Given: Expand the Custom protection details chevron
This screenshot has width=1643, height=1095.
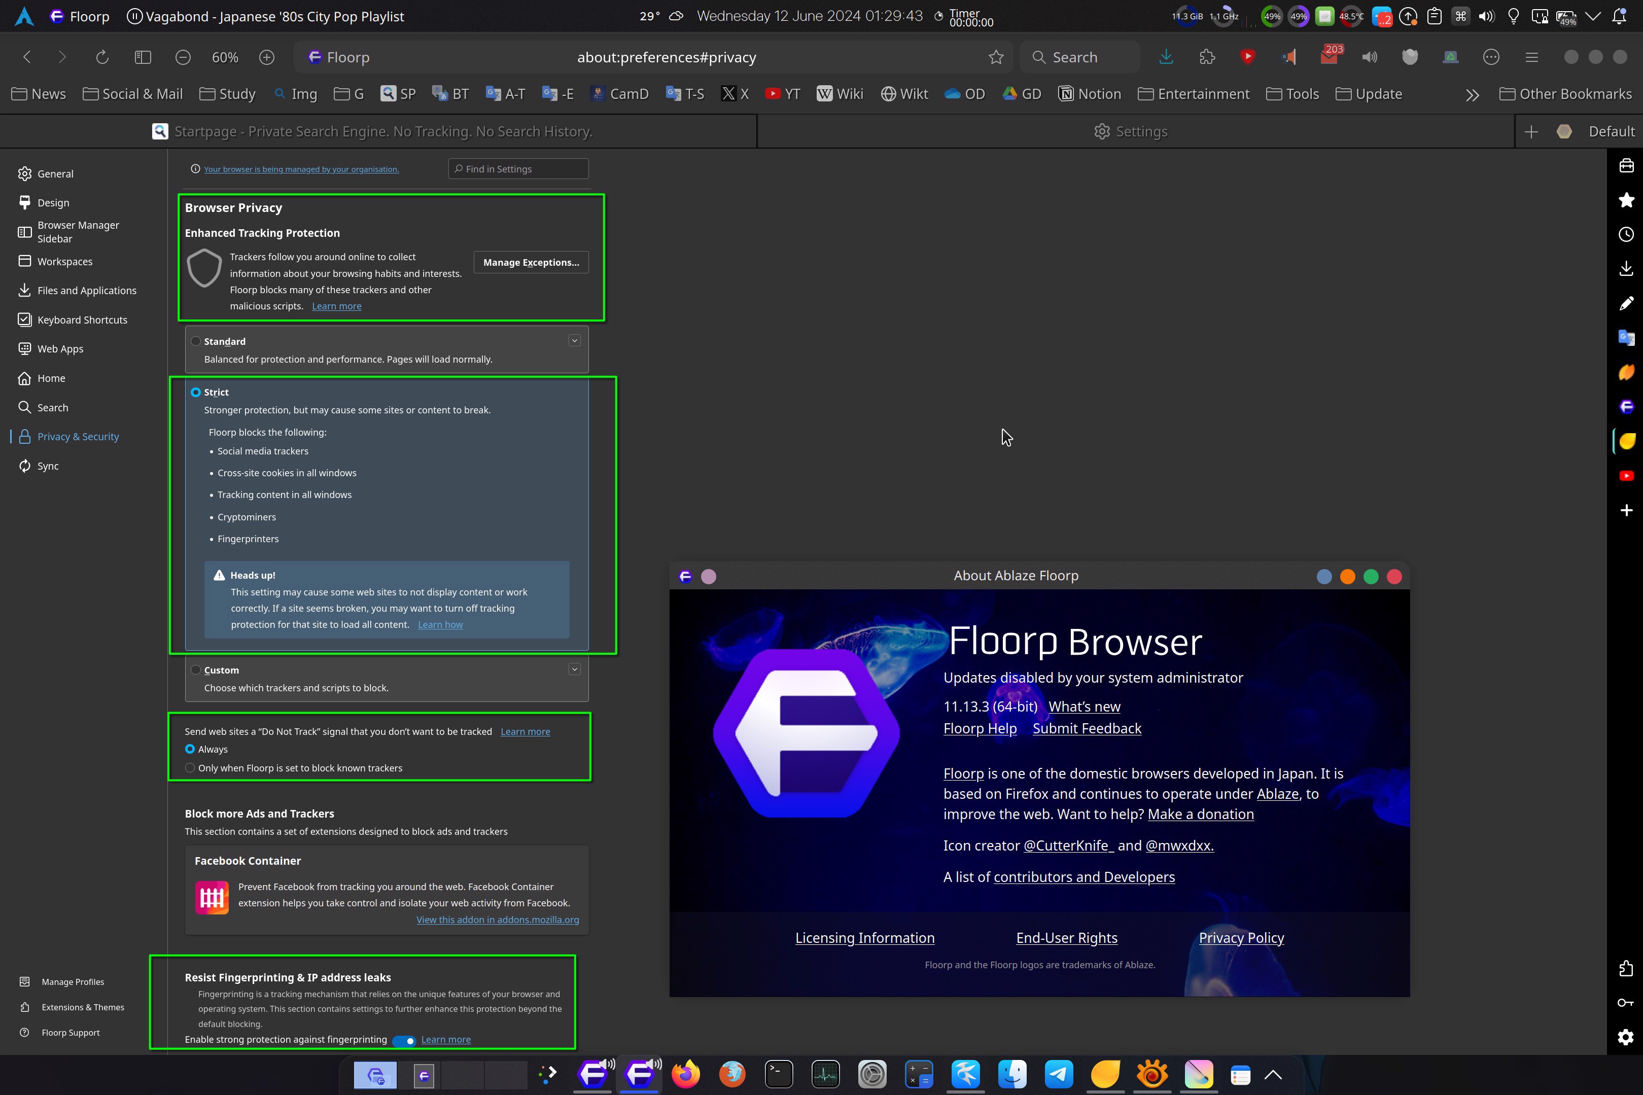Looking at the screenshot, I should (575, 669).
